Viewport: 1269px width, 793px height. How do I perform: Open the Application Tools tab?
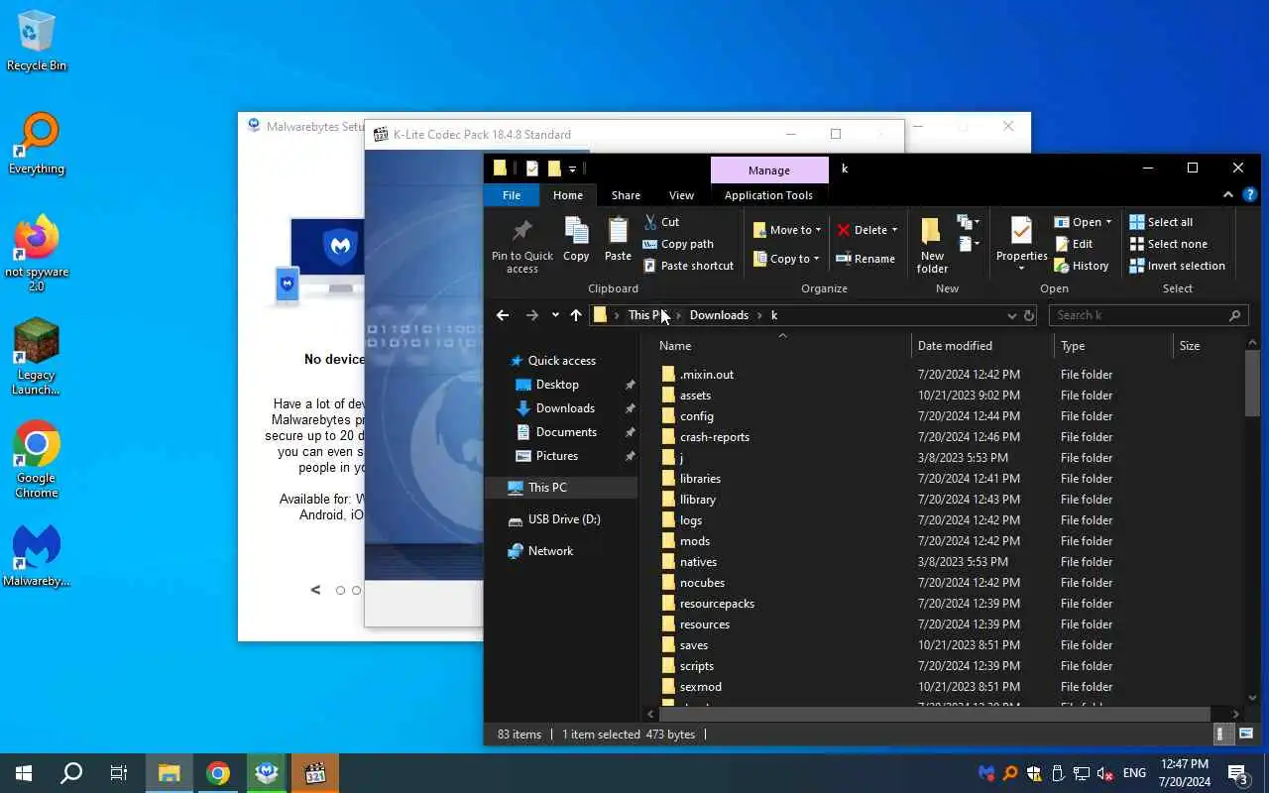(768, 195)
